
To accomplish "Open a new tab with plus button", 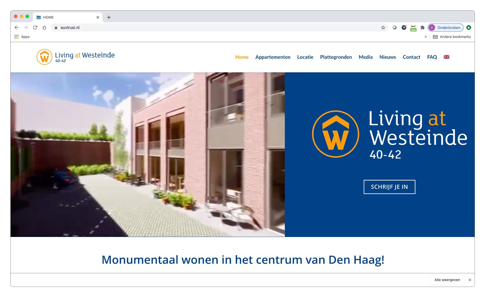I will pyautogui.click(x=109, y=17).
